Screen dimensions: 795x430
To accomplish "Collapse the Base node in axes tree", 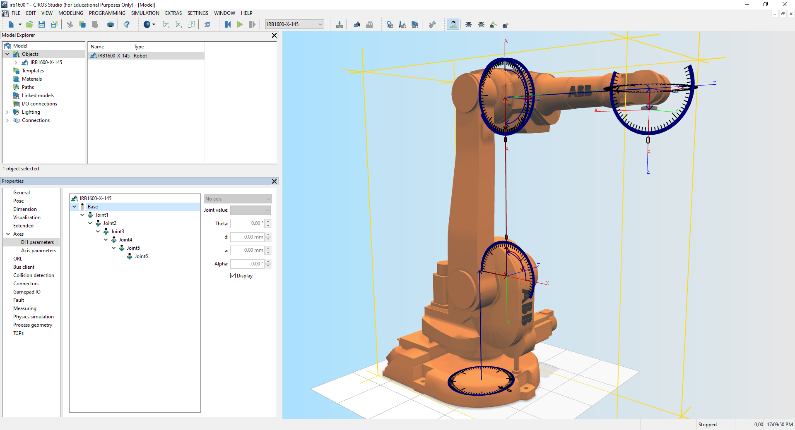I will (x=74, y=207).
